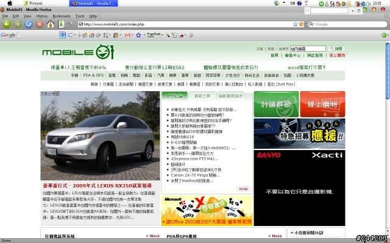The width and height of the screenshot is (390, 243).
Task: Open the Apple menu icon
Action: (x=10, y=3)
